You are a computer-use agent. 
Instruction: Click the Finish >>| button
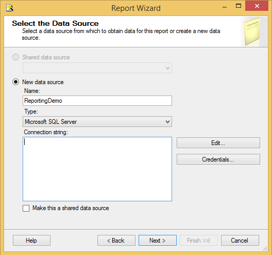(x=199, y=241)
